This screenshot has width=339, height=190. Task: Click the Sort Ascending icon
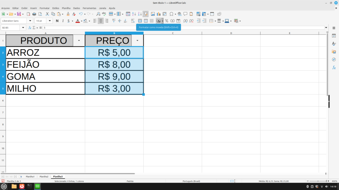tap(134, 14)
